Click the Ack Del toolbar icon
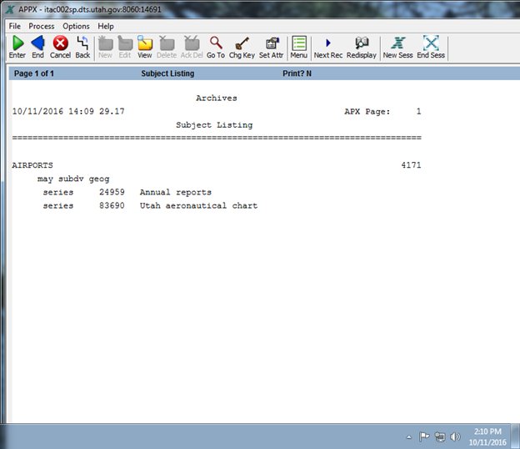The width and height of the screenshot is (520, 449). [x=192, y=43]
